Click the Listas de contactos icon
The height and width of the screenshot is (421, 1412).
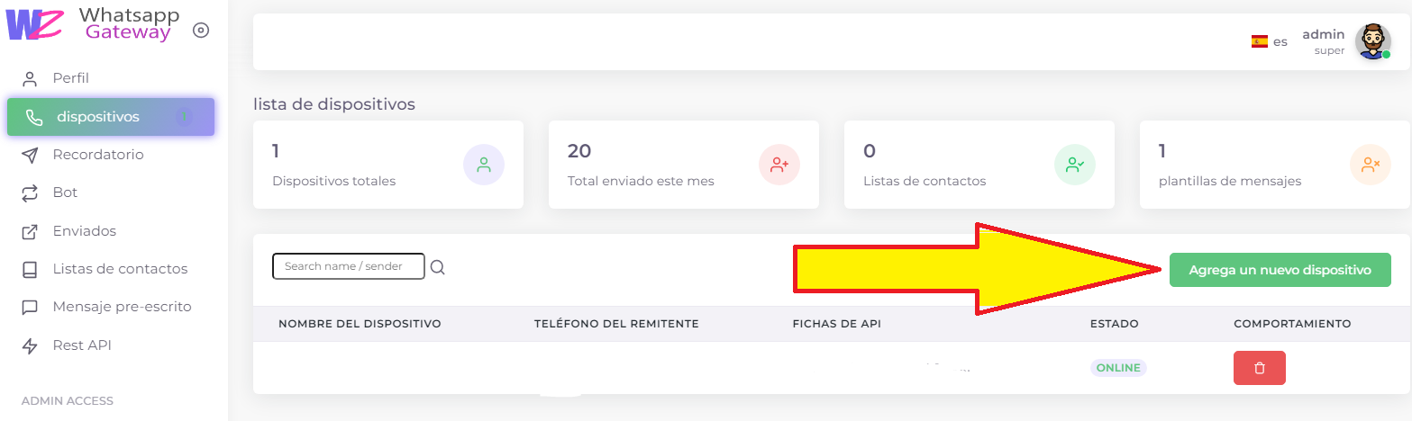(1075, 165)
